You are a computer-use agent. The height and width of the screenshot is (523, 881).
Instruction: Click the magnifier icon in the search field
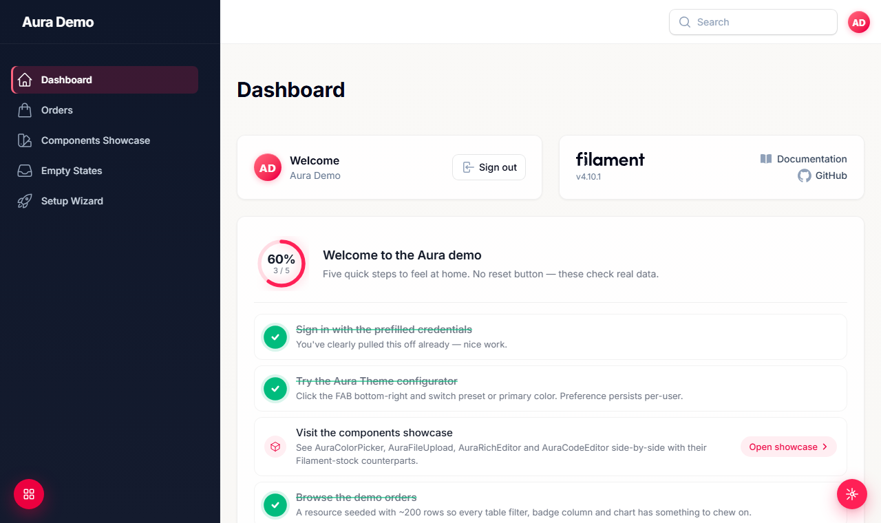pos(685,22)
